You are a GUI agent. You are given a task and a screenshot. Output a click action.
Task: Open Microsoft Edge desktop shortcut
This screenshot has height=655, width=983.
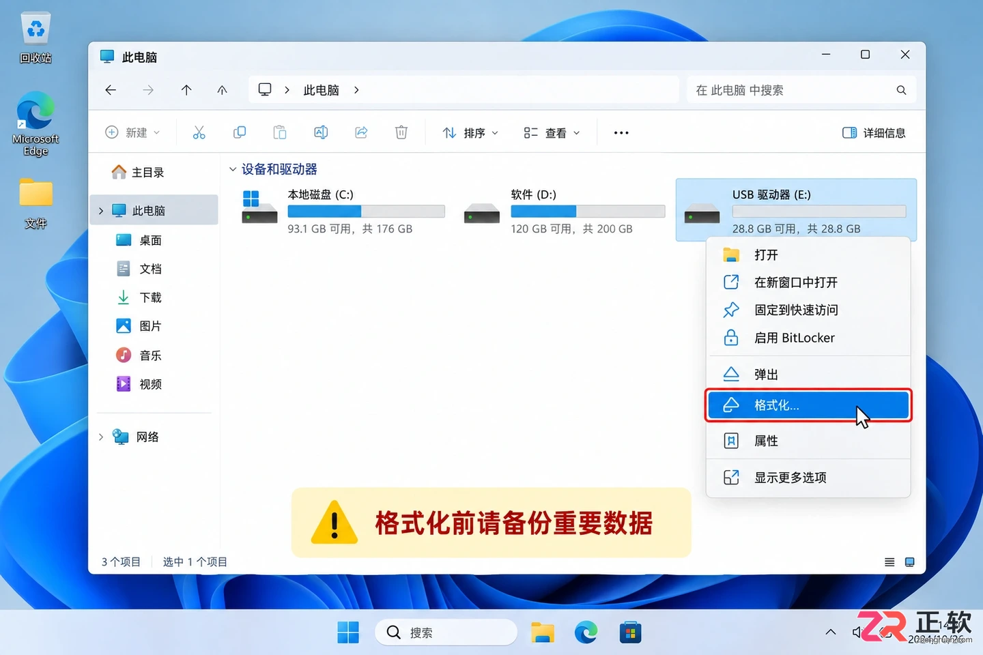pos(35,123)
